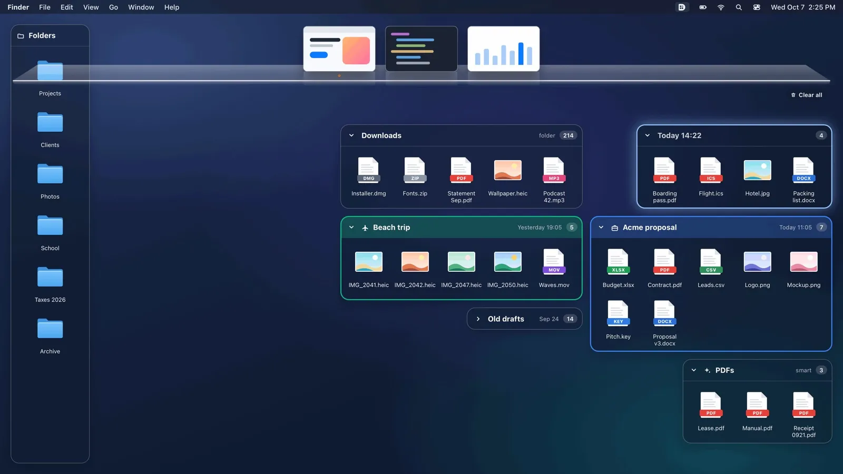Select the dark code editor thumbnail
Screen dimensions: 843x474
coord(421,48)
